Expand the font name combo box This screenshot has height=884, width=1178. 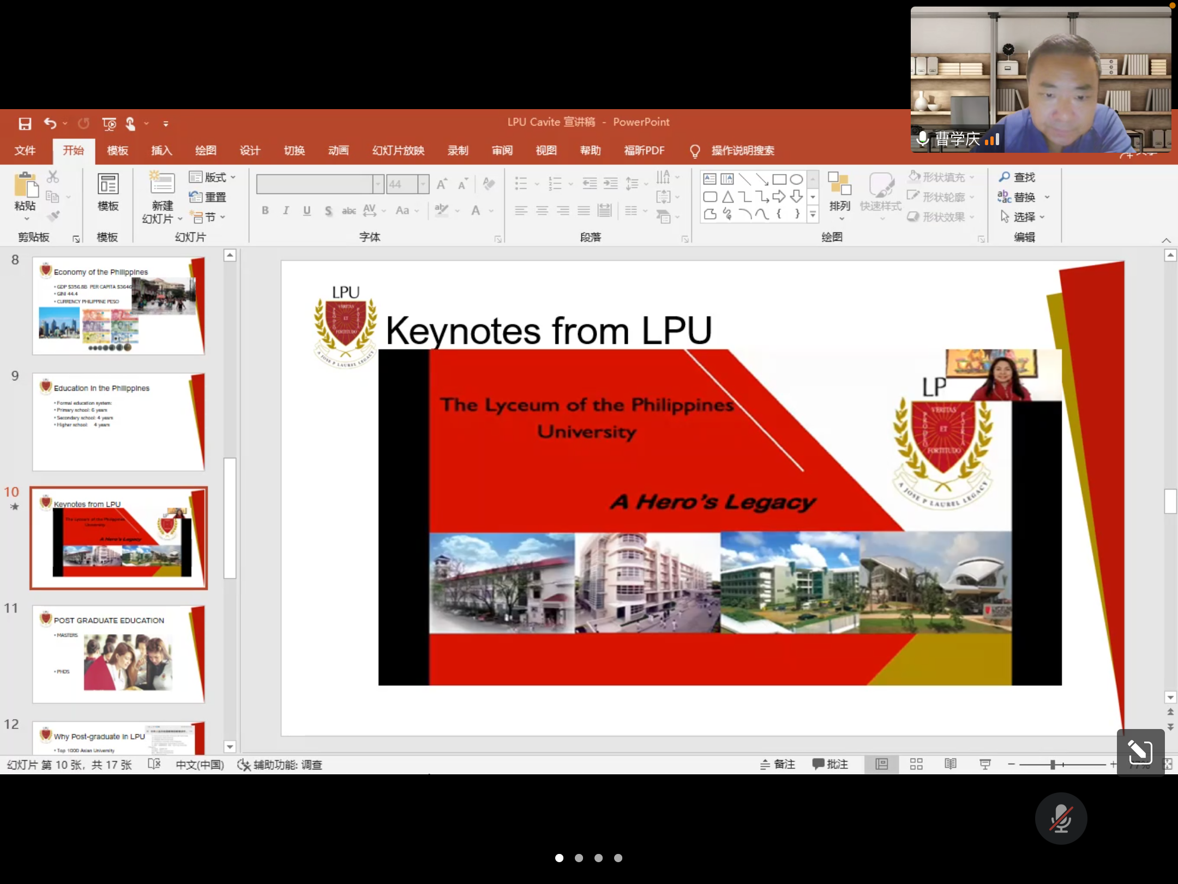[x=378, y=184]
